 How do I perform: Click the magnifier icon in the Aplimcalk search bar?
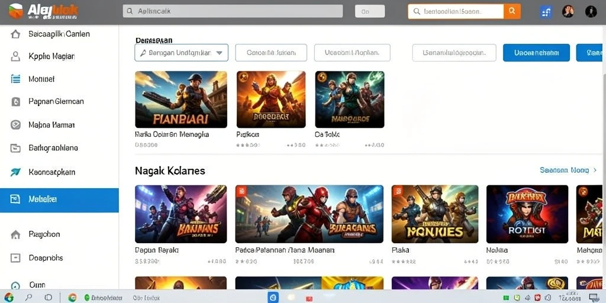130,11
